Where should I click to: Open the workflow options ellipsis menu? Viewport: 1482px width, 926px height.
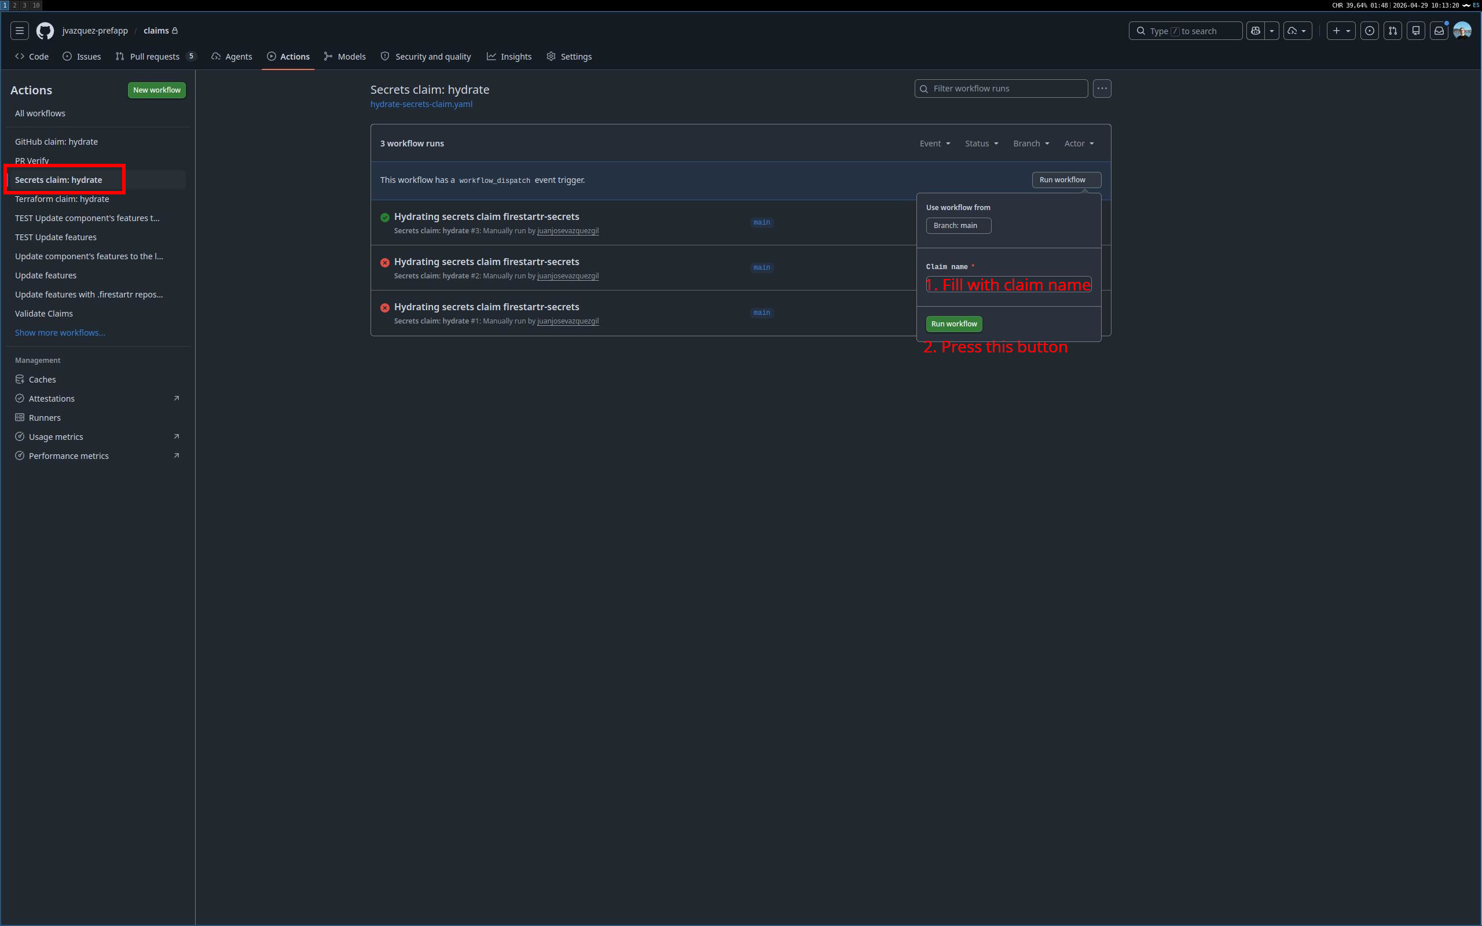click(1102, 89)
